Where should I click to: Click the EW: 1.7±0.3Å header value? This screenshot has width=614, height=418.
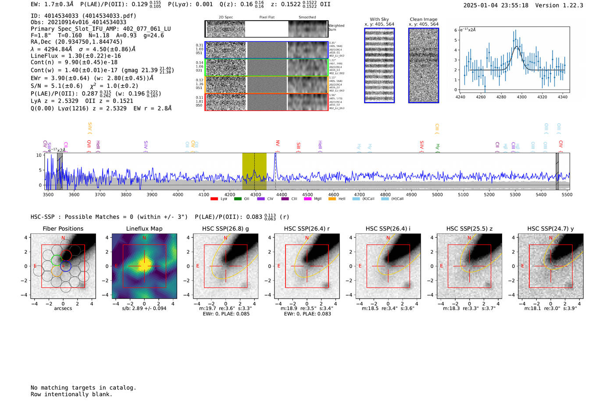point(52,4)
